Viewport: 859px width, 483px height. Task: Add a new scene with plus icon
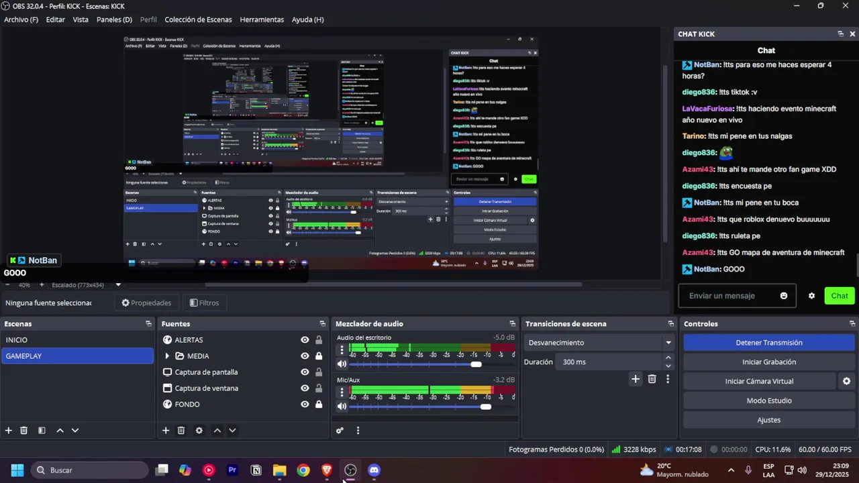9,431
